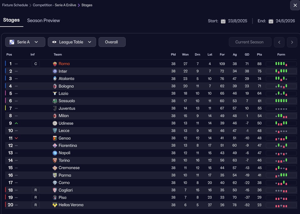Go to next season arrow
300x214 pixels.
[x=292, y=42]
